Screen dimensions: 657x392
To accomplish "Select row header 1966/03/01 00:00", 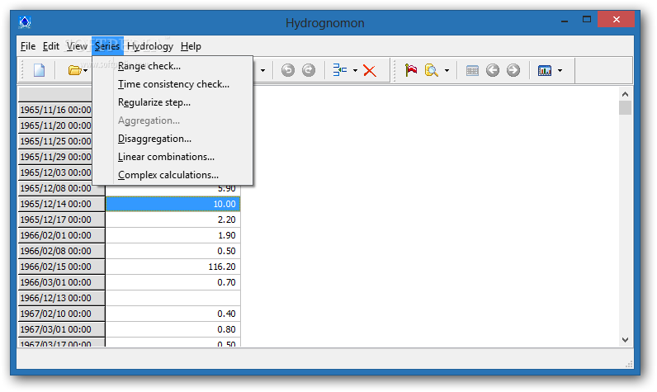I will [61, 283].
